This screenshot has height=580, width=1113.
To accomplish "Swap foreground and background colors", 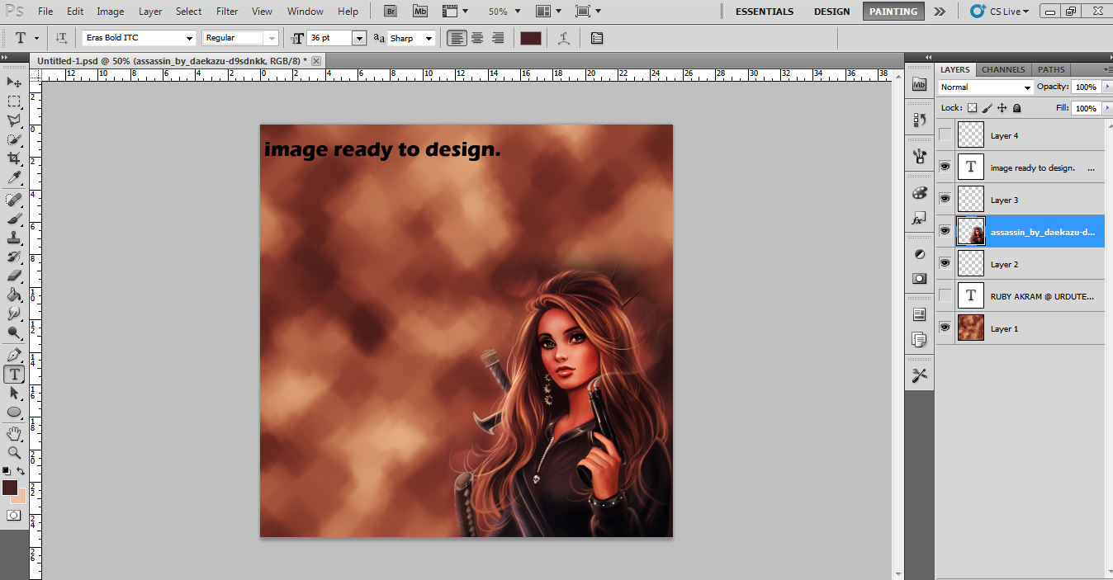I will pos(21,471).
